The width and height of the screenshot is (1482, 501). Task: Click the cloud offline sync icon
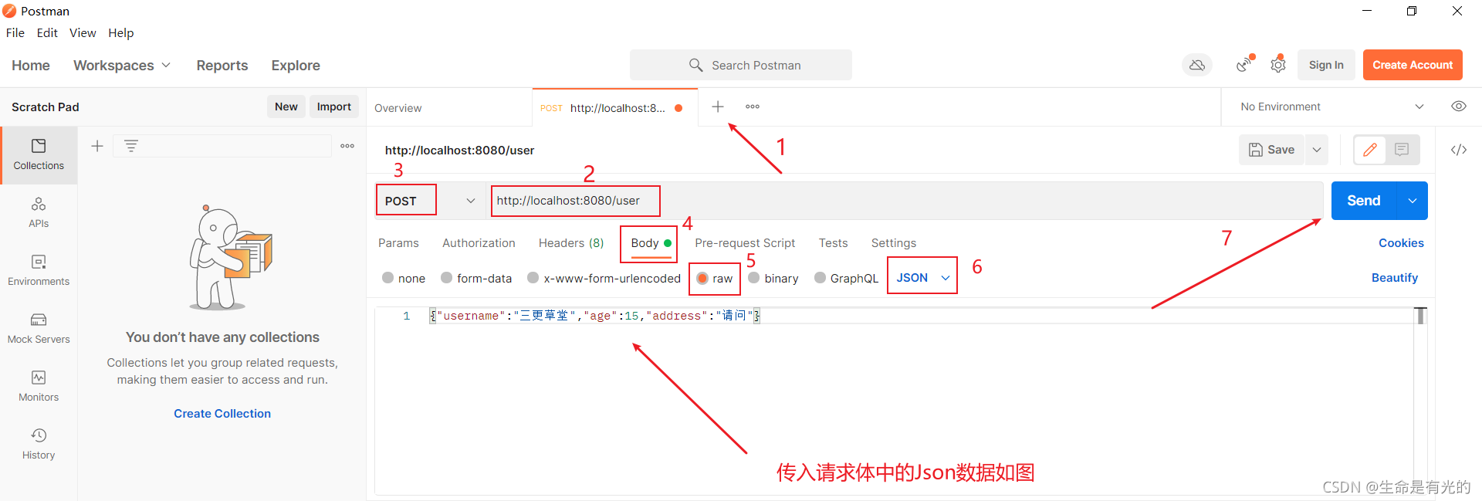[x=1197, y=66]
